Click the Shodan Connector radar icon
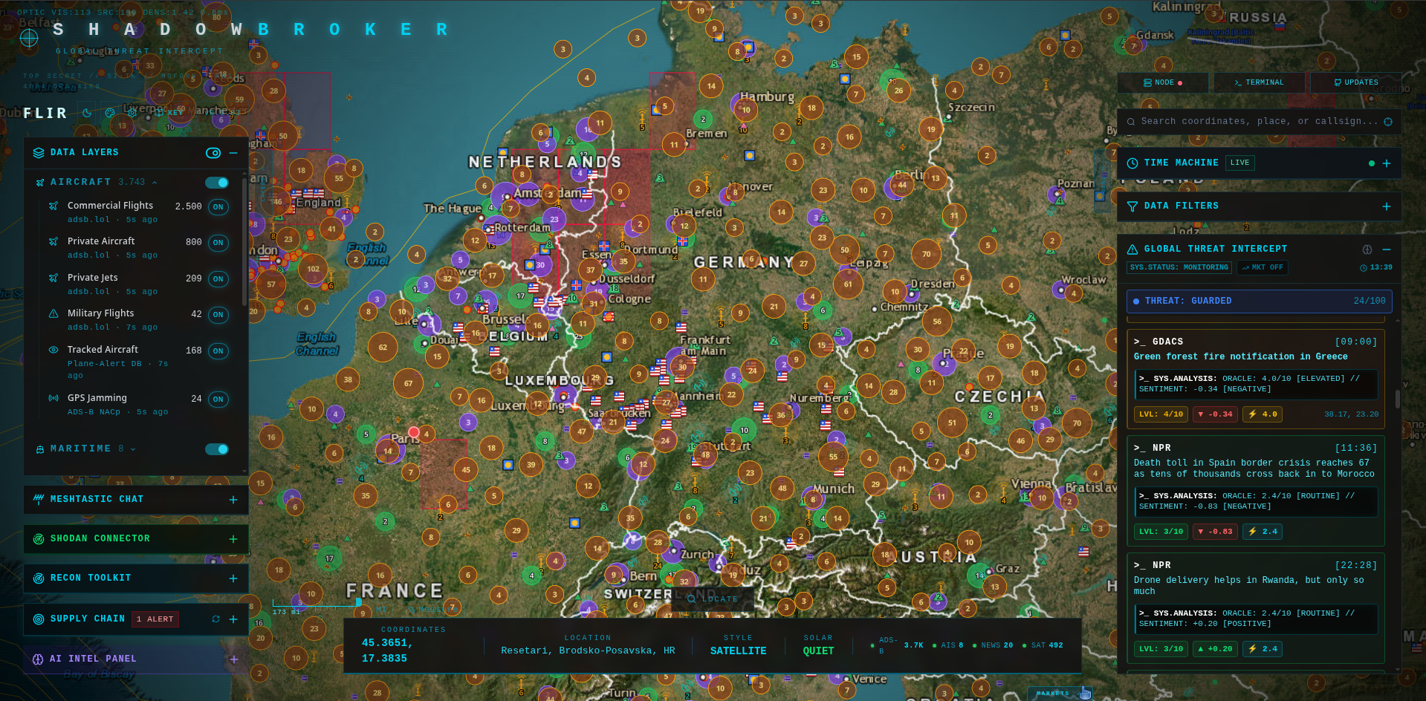The image size is (1426, 701). 39,539
